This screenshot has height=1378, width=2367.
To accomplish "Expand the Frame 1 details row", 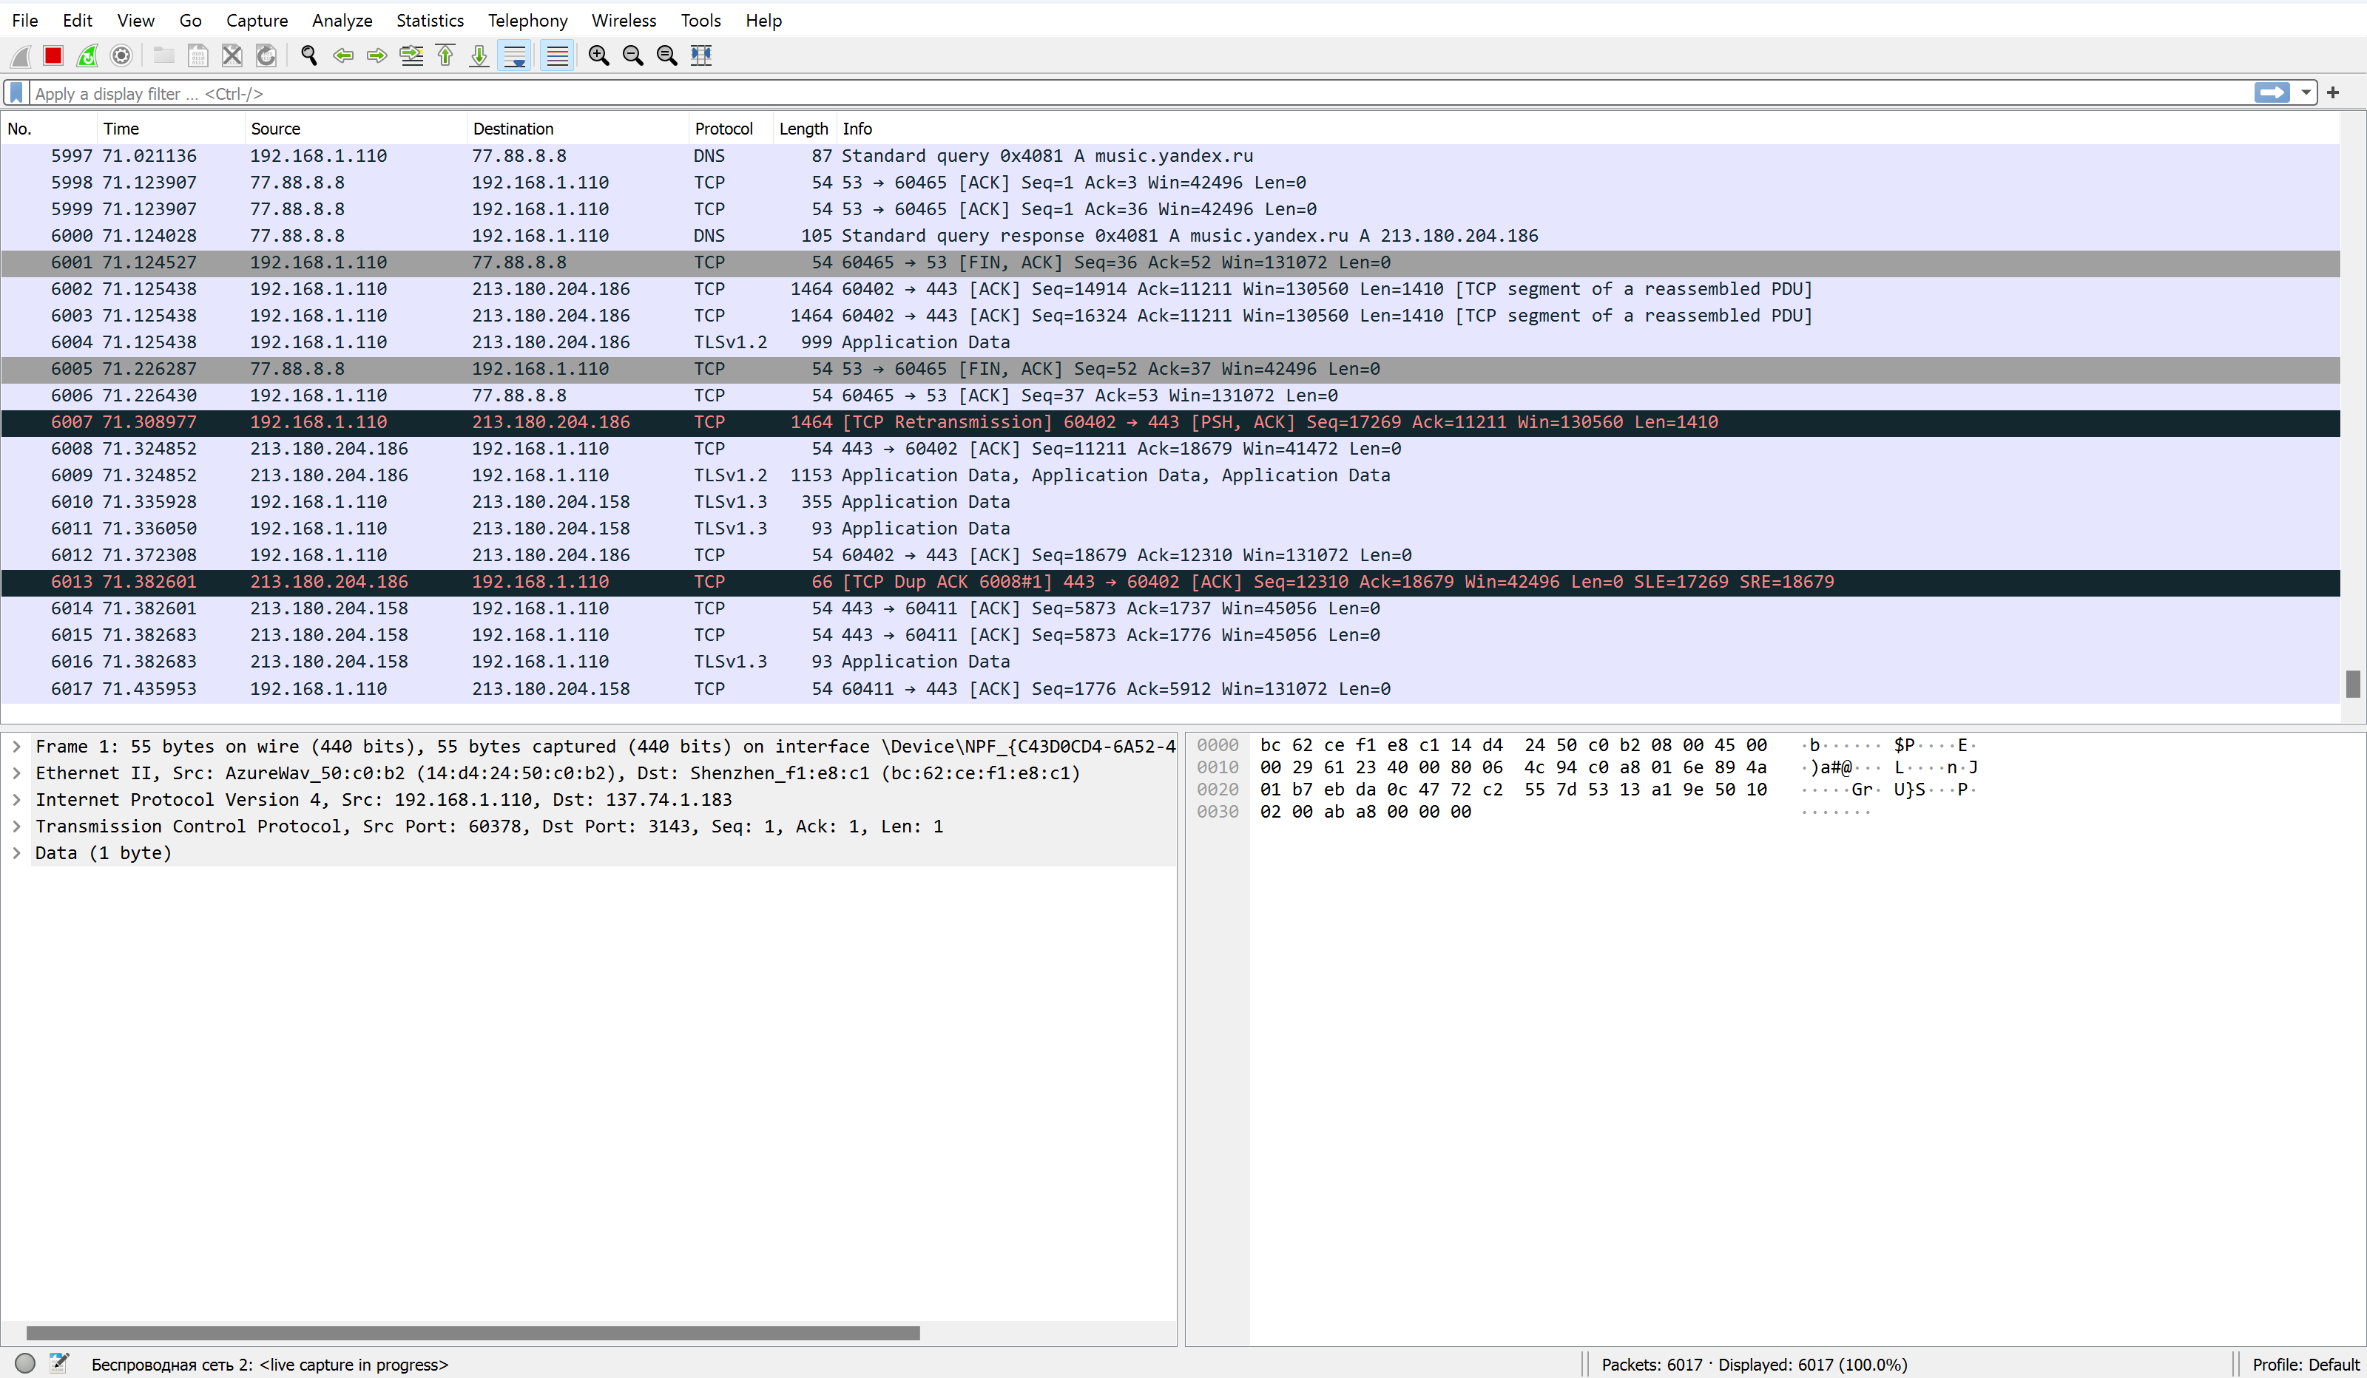I will (x=16, y=746).
